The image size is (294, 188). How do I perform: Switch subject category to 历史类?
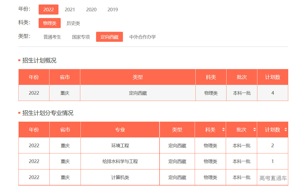click(73, 23)
